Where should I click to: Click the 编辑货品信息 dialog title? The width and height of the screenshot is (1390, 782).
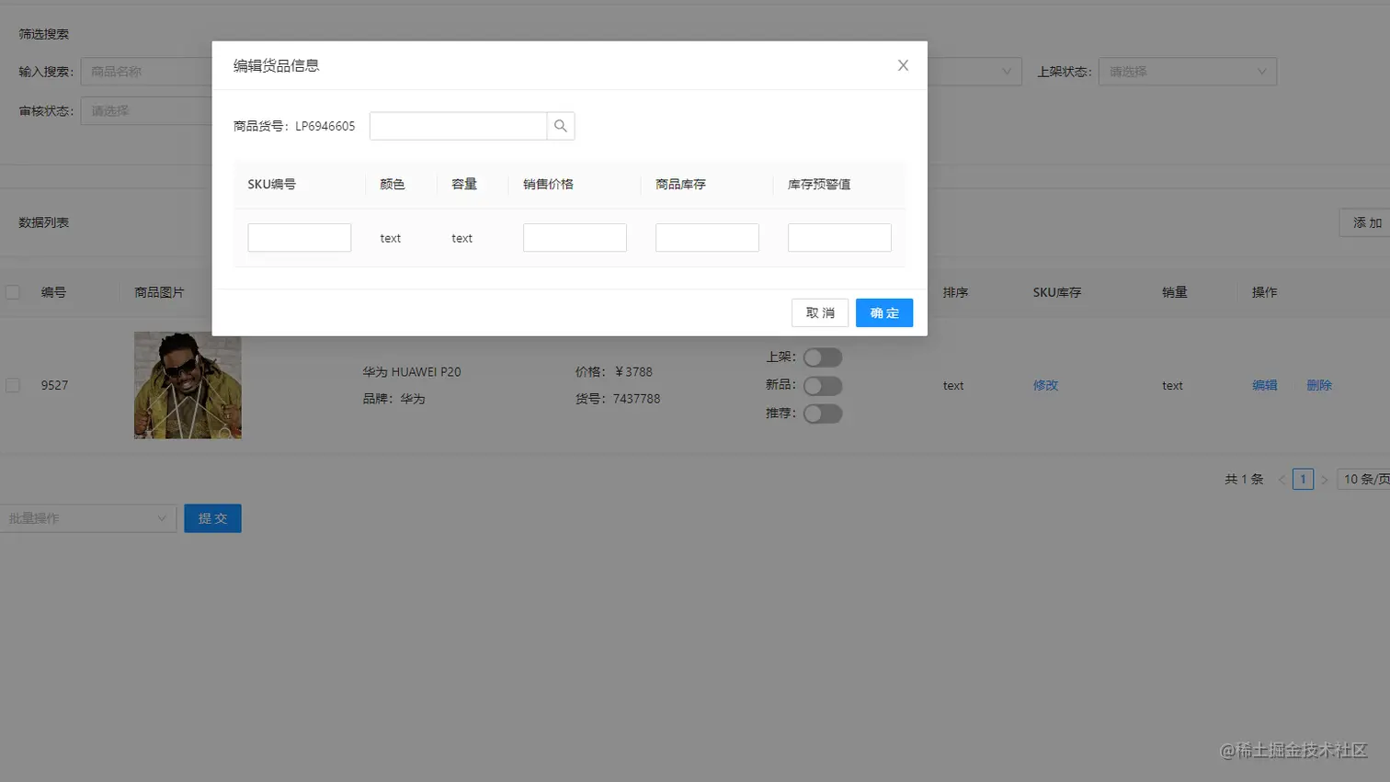(277, 65)
